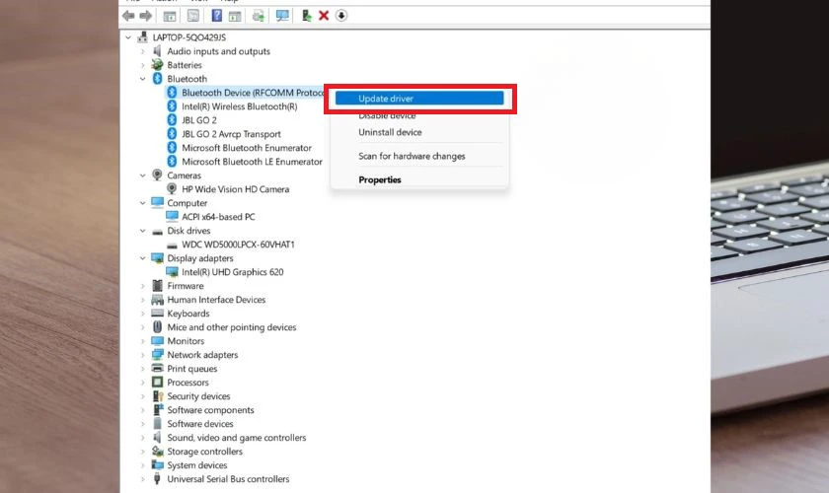Click the Security devices key icon
Screen dimensions: 829x493
pos(157,395)
